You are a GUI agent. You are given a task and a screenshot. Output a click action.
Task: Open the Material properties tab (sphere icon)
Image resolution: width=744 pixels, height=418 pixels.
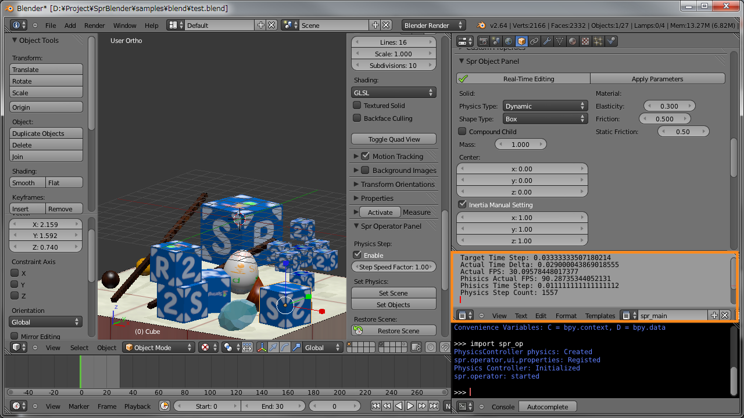click(573, 41)
